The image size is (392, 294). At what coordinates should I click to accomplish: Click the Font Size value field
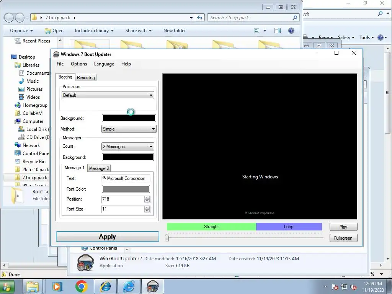122,209
